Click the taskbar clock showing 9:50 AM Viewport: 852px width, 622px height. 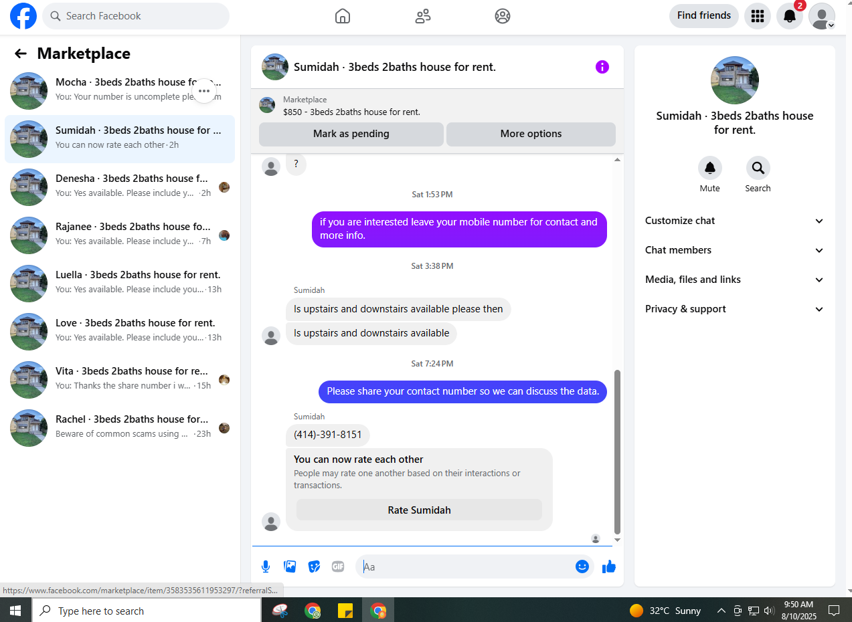click(x=798, y=611)
